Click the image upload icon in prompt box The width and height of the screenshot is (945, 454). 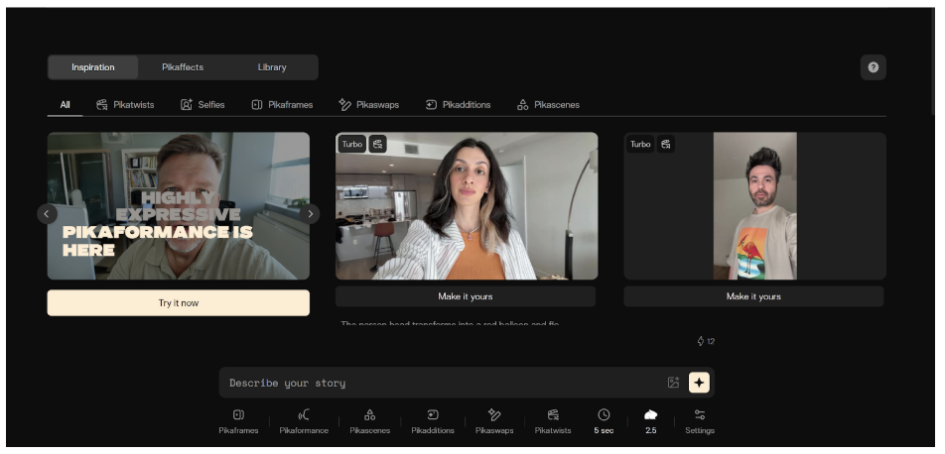[673, 383]
